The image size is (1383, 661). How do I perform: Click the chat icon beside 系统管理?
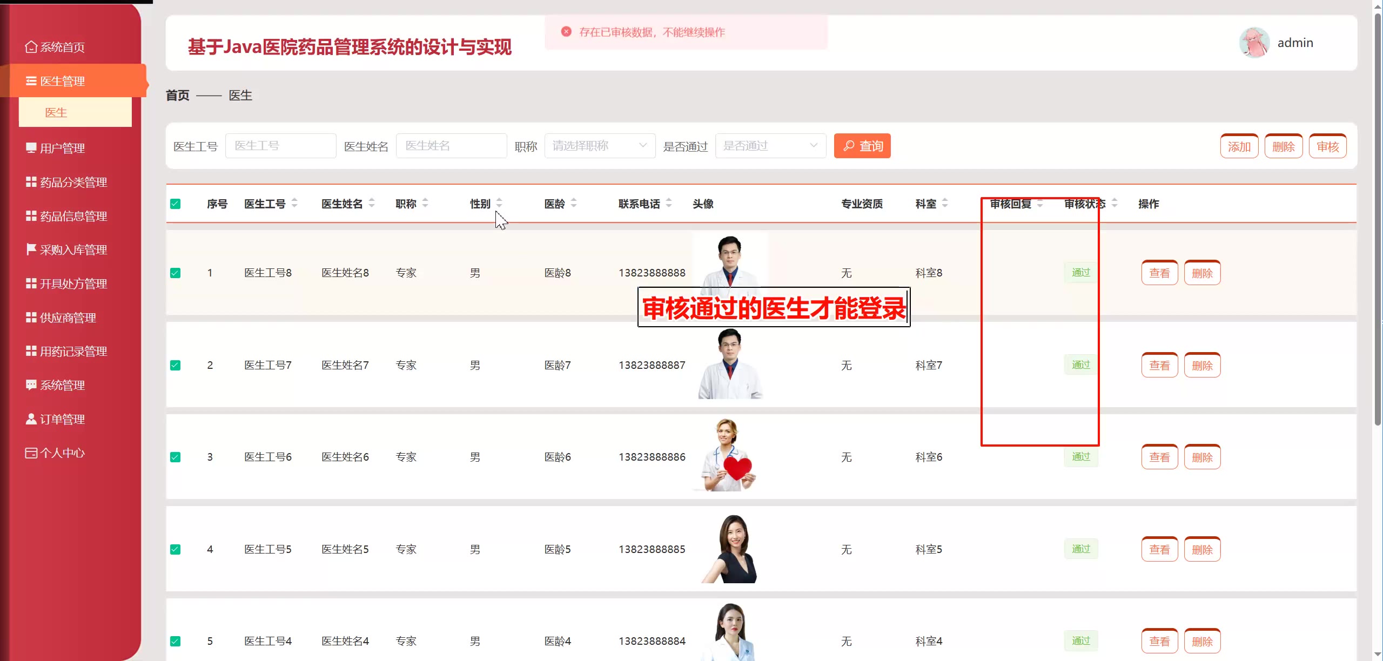[x=31, y=385]
